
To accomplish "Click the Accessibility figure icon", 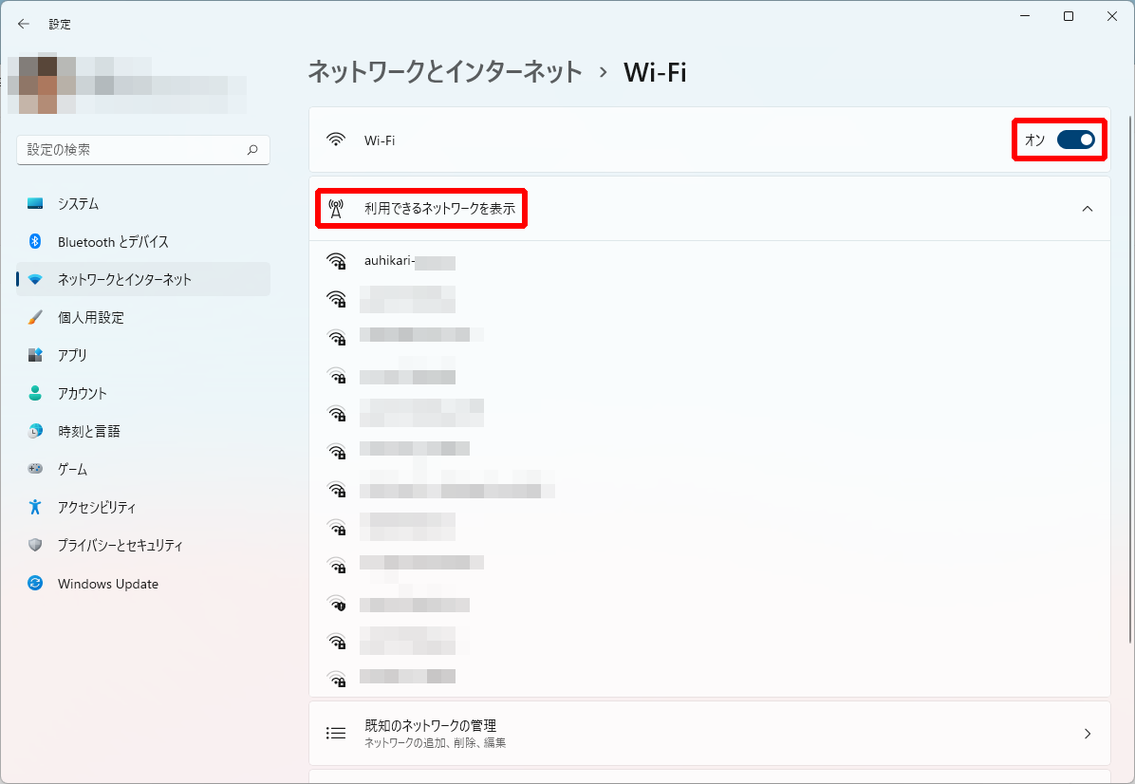I will click(35, 507).
